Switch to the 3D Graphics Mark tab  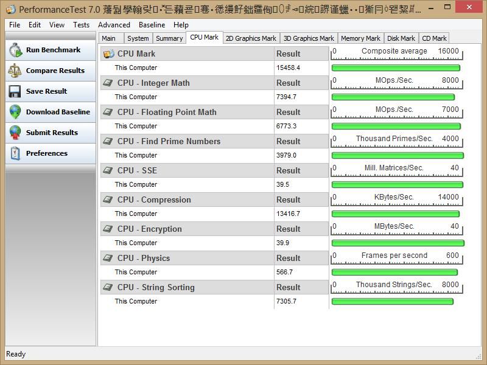[x=309, y=38]
